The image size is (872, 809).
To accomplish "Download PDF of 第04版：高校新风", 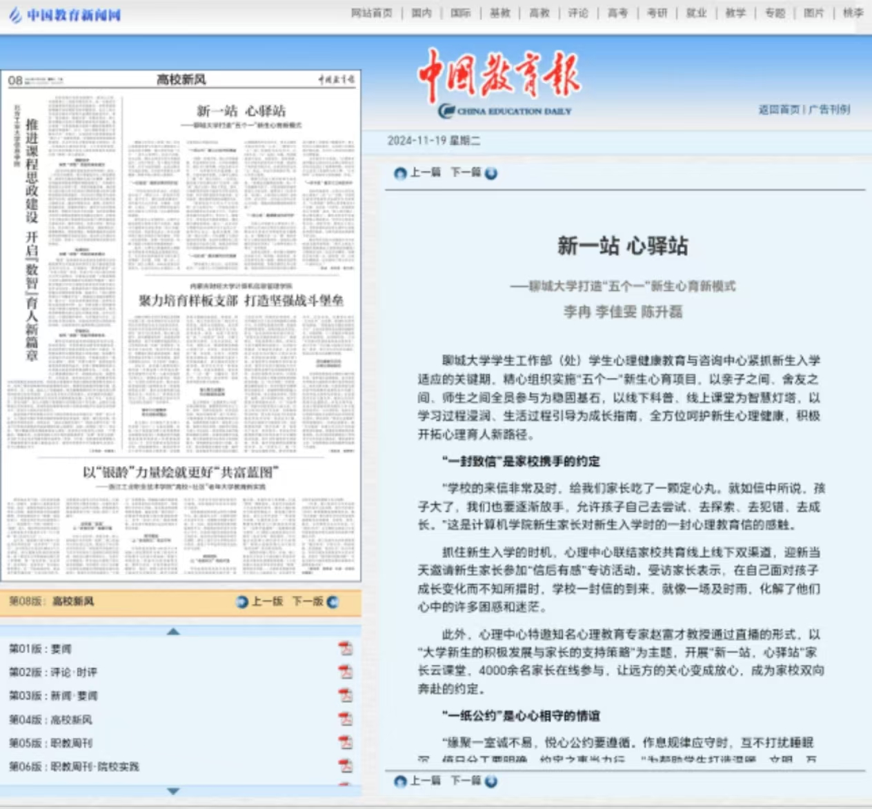I will tap(345, 719).
